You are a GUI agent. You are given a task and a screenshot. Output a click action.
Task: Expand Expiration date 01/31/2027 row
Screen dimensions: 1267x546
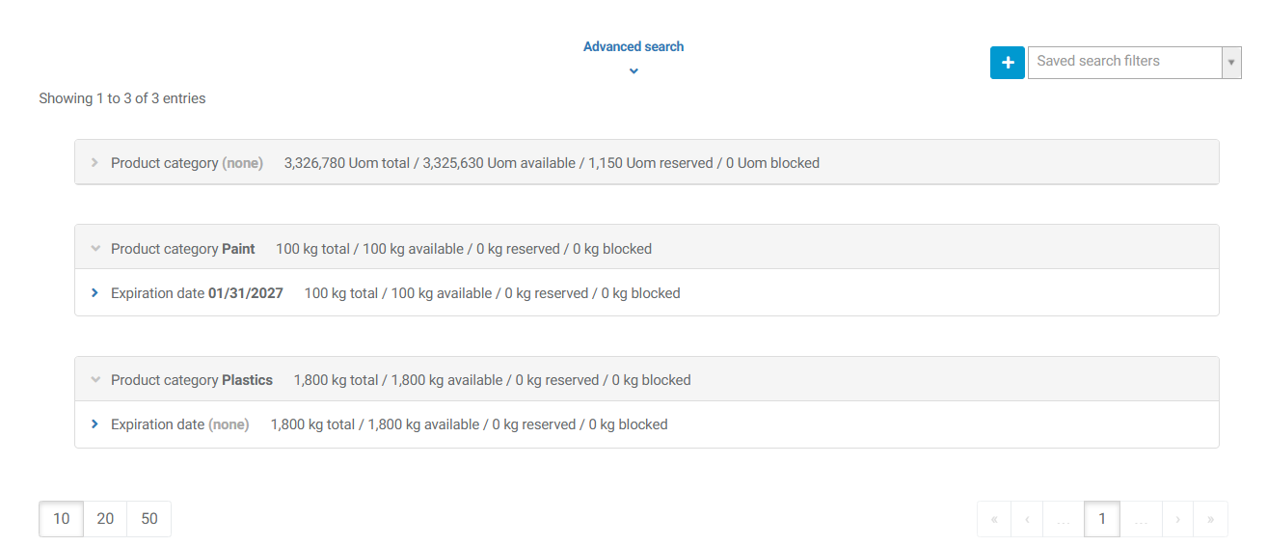pyautogui.click(x=94, y=293)
